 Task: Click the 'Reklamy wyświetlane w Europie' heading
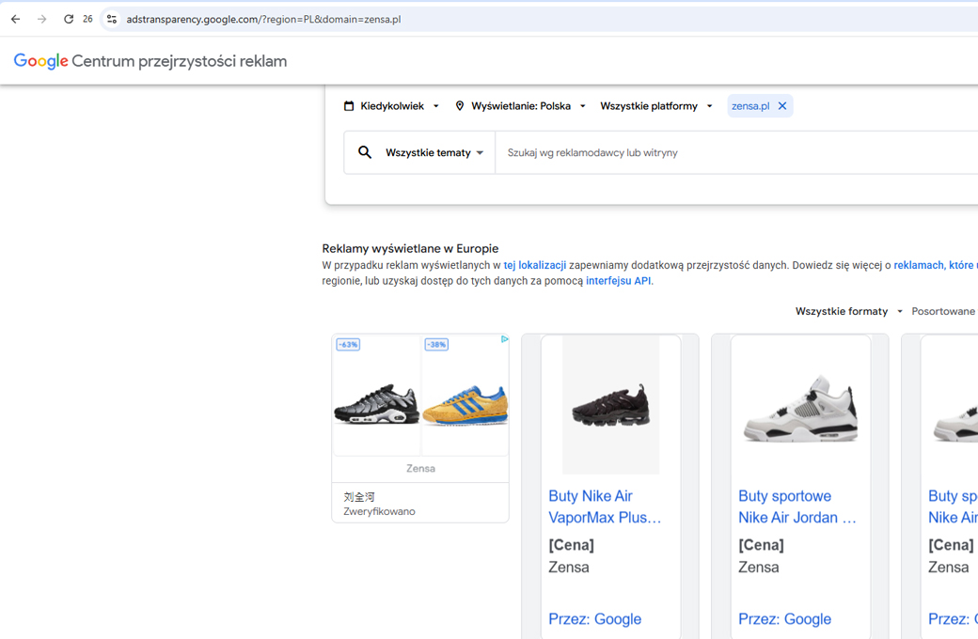click(410, 248)
